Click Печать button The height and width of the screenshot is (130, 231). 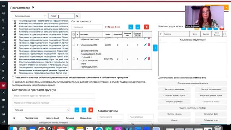coord(174,120)
